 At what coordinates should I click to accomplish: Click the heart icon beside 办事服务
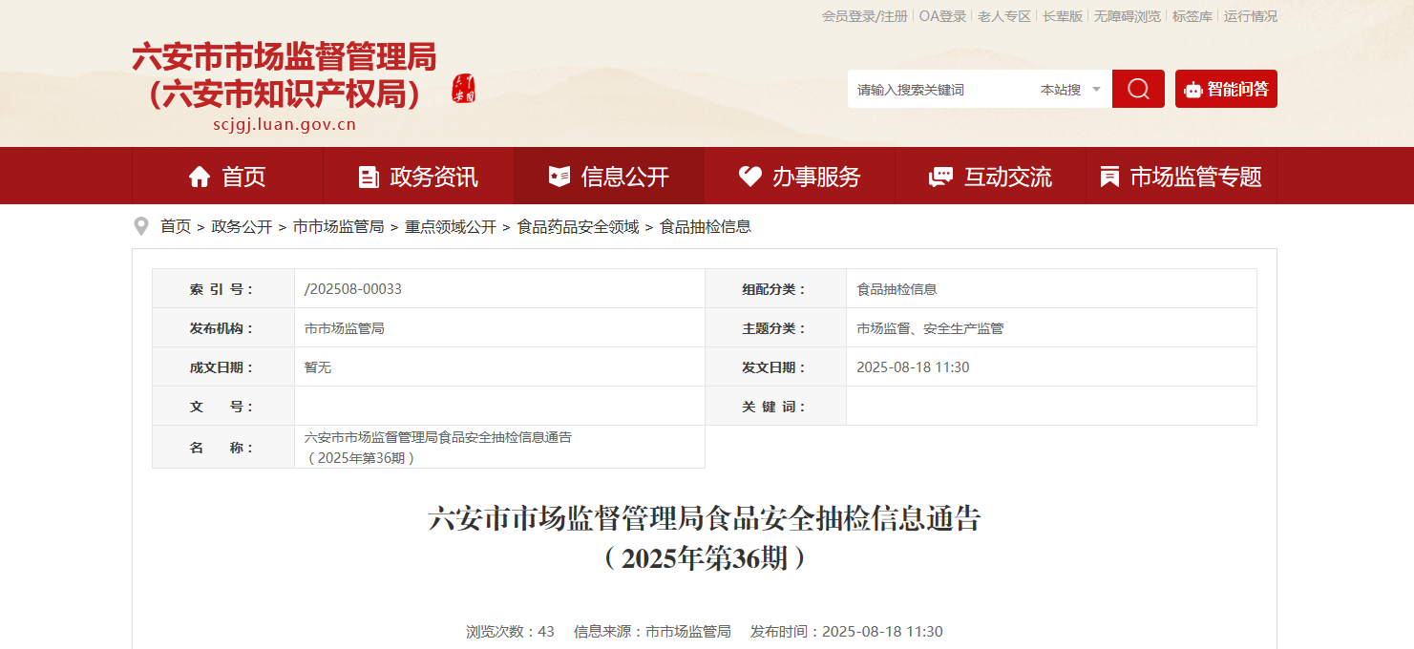750,177
